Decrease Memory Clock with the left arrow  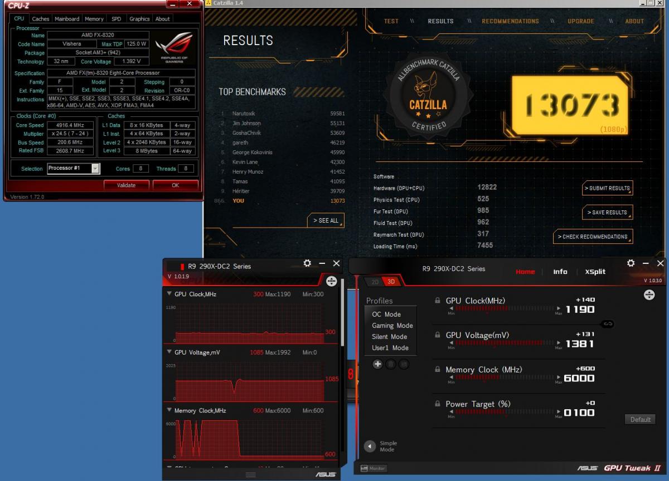pyautogui.click(x=451, y=377)
